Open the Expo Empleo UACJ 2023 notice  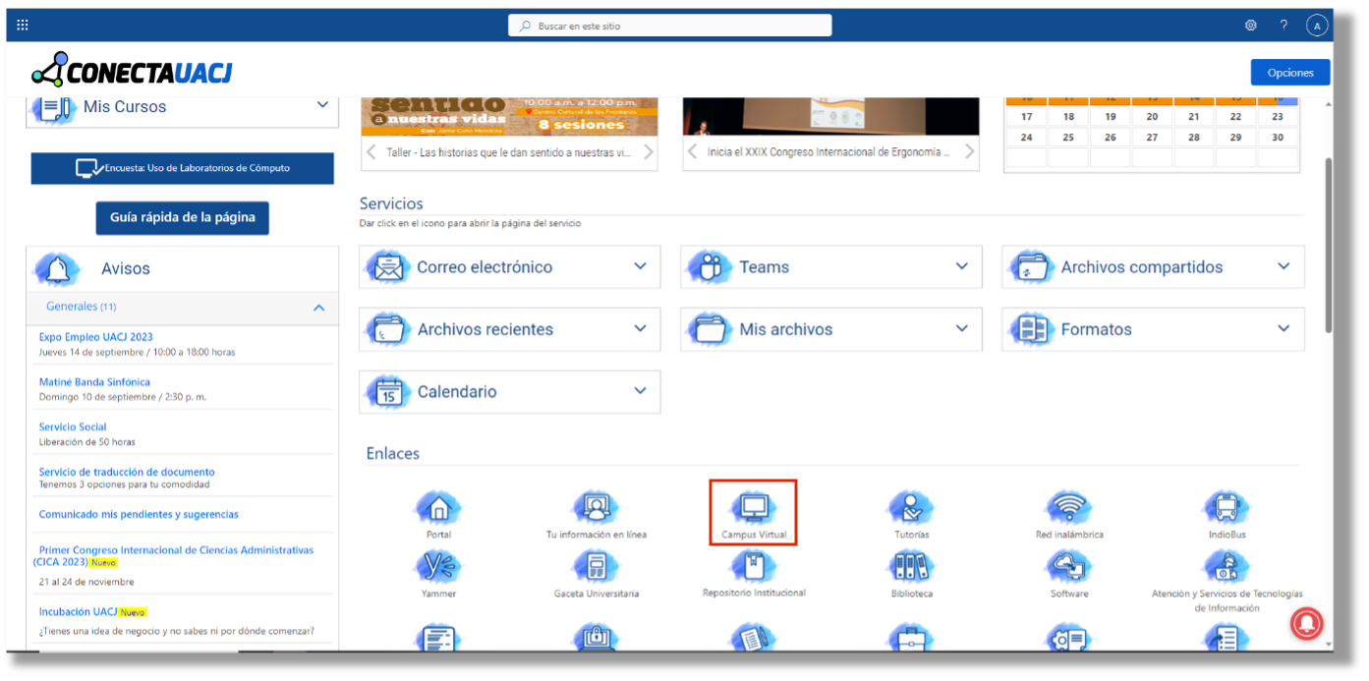[95, 336]
